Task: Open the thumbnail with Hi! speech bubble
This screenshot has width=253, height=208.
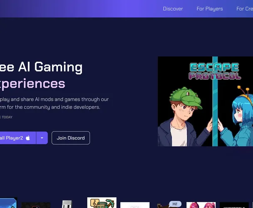Action: (x=169, y=204)
